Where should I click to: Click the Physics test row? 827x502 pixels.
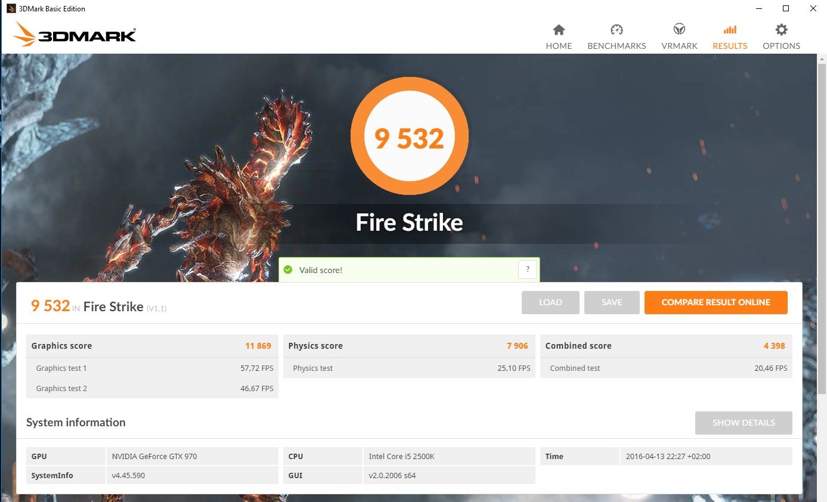409,368
